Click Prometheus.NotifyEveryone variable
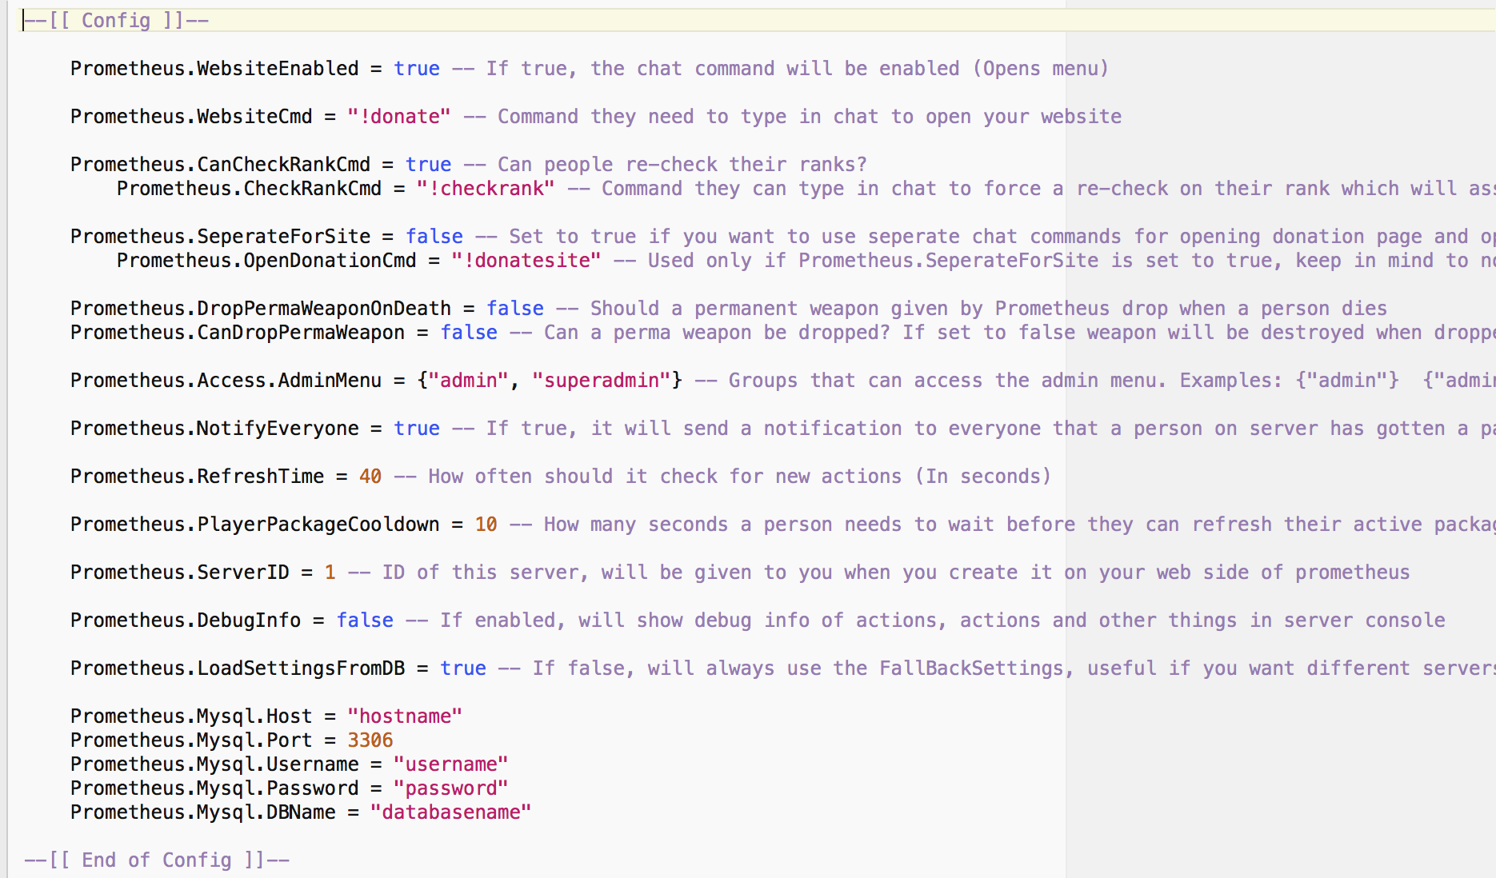The height and width of the screenshot is (878, 1496). pyautogui.click(x=214, y=429)
